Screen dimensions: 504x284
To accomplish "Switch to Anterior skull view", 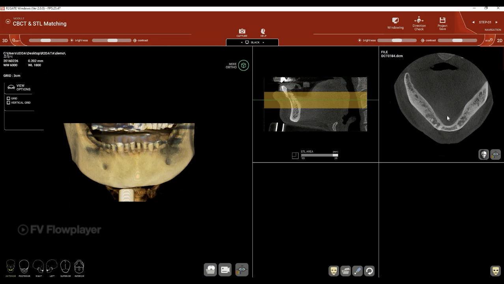I will [x=11, y=268].
